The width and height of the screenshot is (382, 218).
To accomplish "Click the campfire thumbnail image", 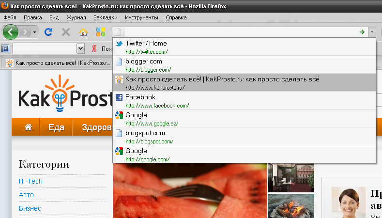I will click(x=291, y=206).
